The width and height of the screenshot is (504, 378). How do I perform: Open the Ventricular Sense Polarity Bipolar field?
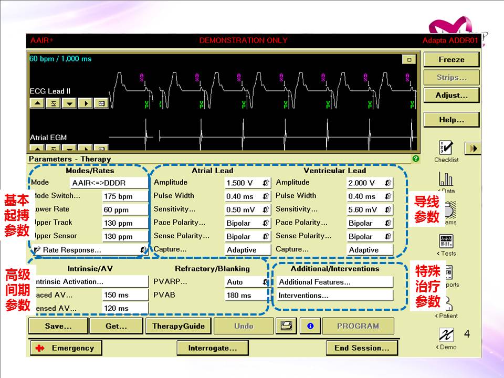coord(370,237)
